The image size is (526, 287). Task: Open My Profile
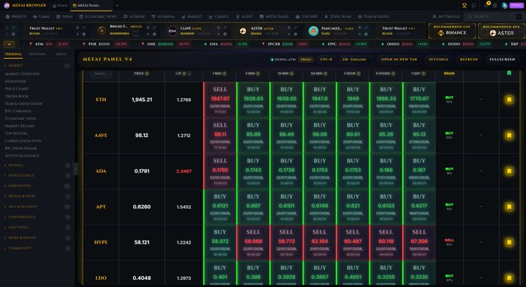[446, 16]
